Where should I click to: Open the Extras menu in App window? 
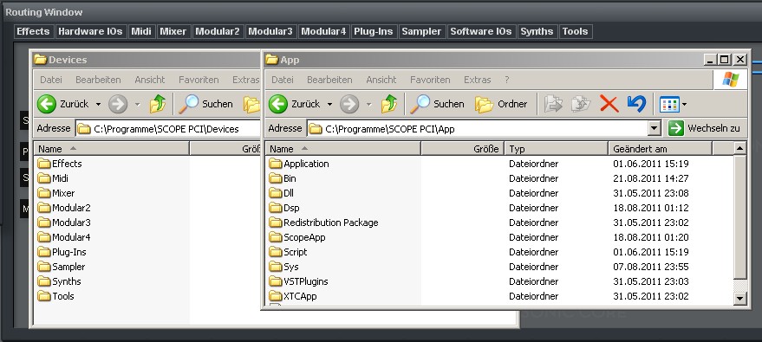pyautogui.click(x=477, y=80)
